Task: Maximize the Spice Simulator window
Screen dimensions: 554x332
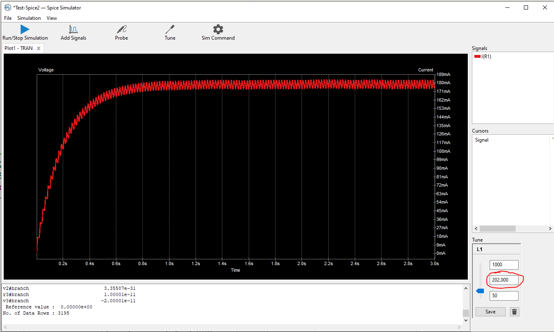Action: coord(526,7)
